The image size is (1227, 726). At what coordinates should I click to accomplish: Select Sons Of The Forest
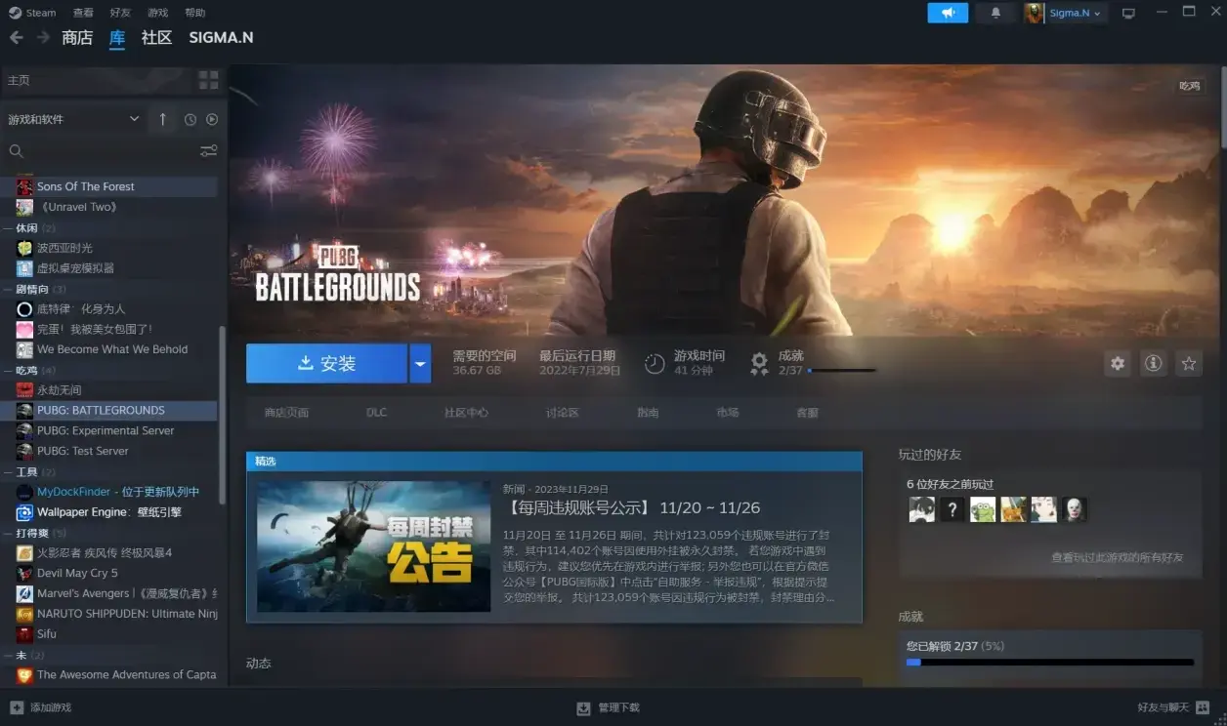click(x=109, y=186)
